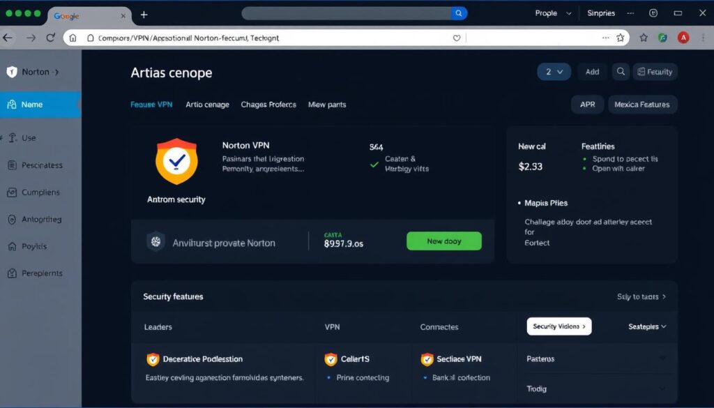Click the green New dooy button
This screenshot has height=408, width=714.
(444, 241)
